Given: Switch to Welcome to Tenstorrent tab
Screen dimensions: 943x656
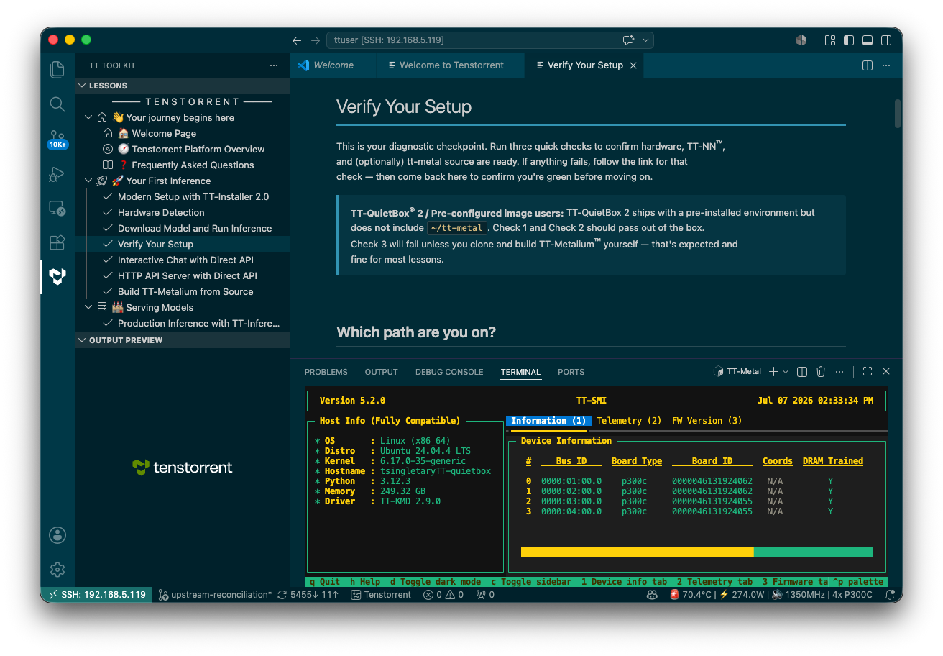Looking at the screenshot, I should [451, 65].
